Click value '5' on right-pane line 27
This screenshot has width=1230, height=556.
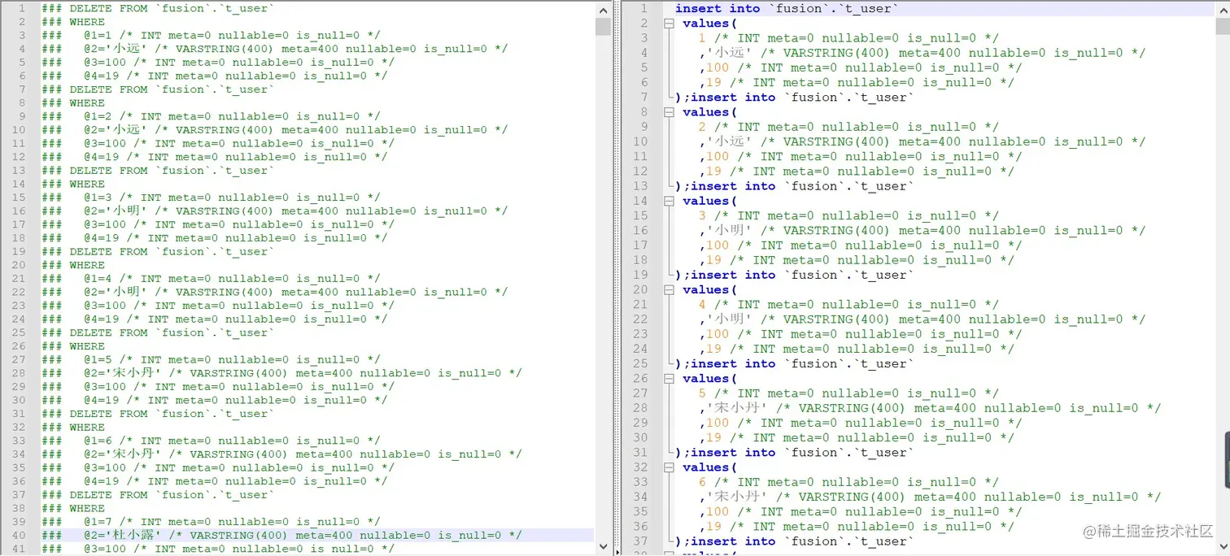(702, 393)
